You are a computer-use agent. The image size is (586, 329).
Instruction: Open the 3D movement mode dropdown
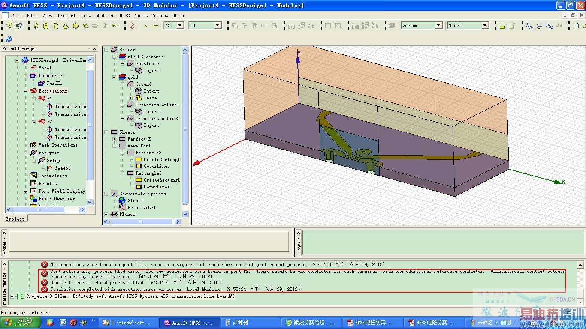pos(217,25)
